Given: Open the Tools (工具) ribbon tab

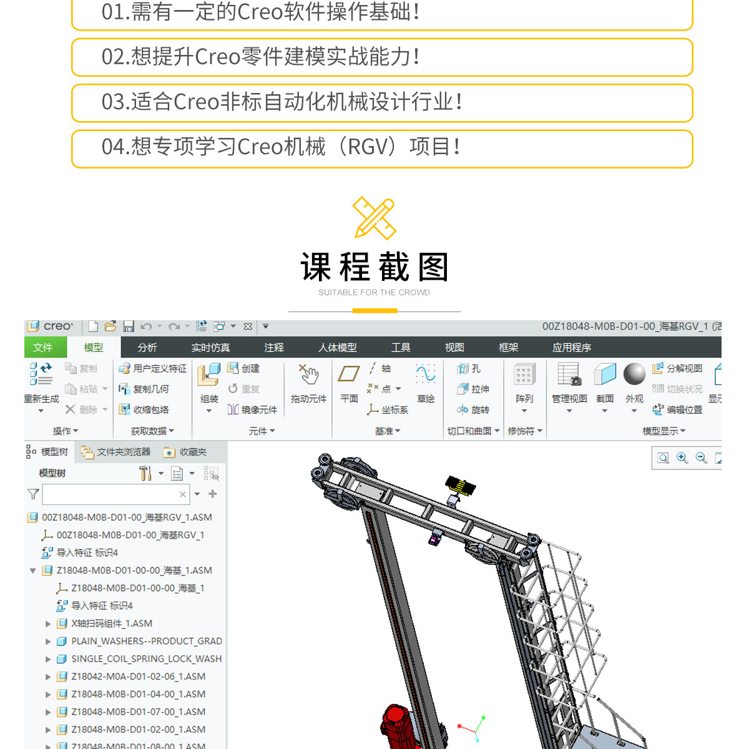Looking at the screenshot, I should pos(401,347).
